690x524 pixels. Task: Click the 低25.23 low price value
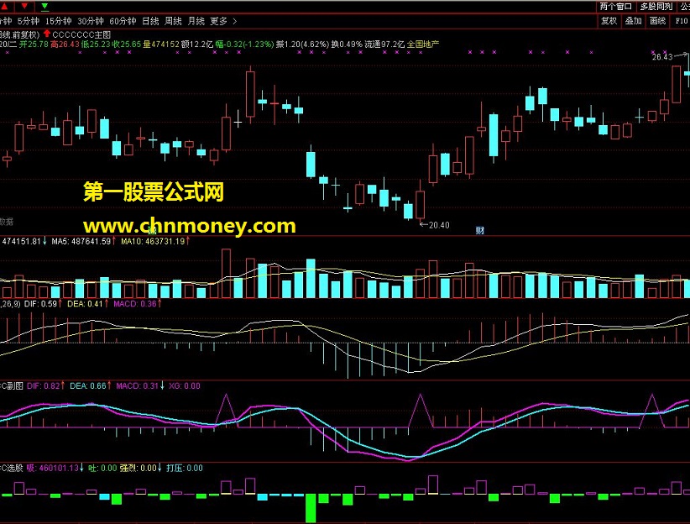point(96,44)
